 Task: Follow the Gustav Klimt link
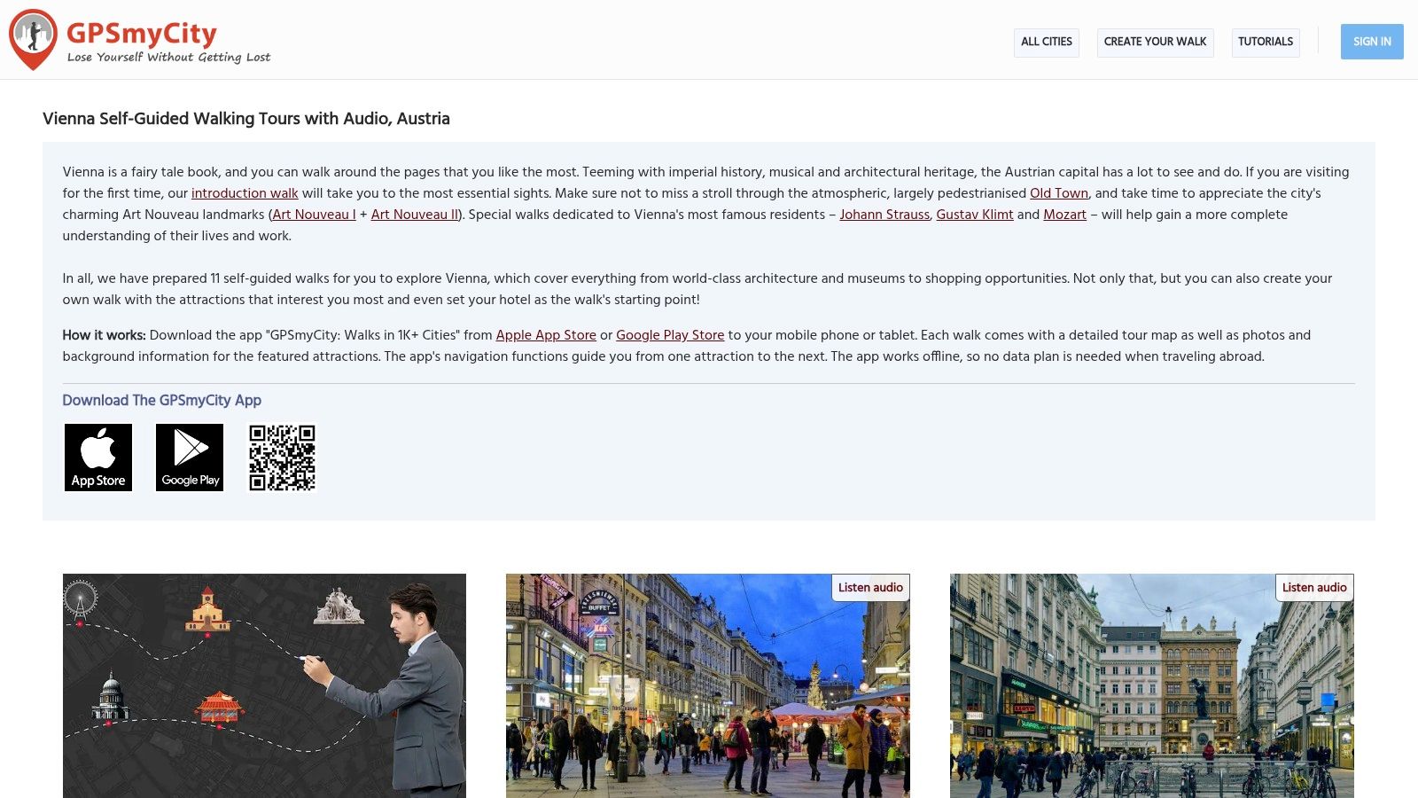tap(975, 215)
